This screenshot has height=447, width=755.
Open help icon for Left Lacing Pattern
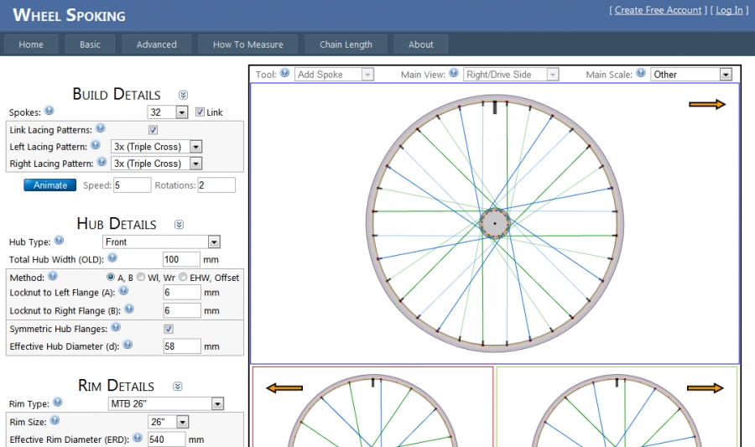coord(96,145)
